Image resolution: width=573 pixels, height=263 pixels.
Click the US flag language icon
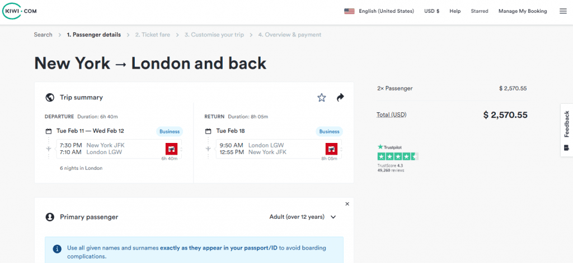349,11
